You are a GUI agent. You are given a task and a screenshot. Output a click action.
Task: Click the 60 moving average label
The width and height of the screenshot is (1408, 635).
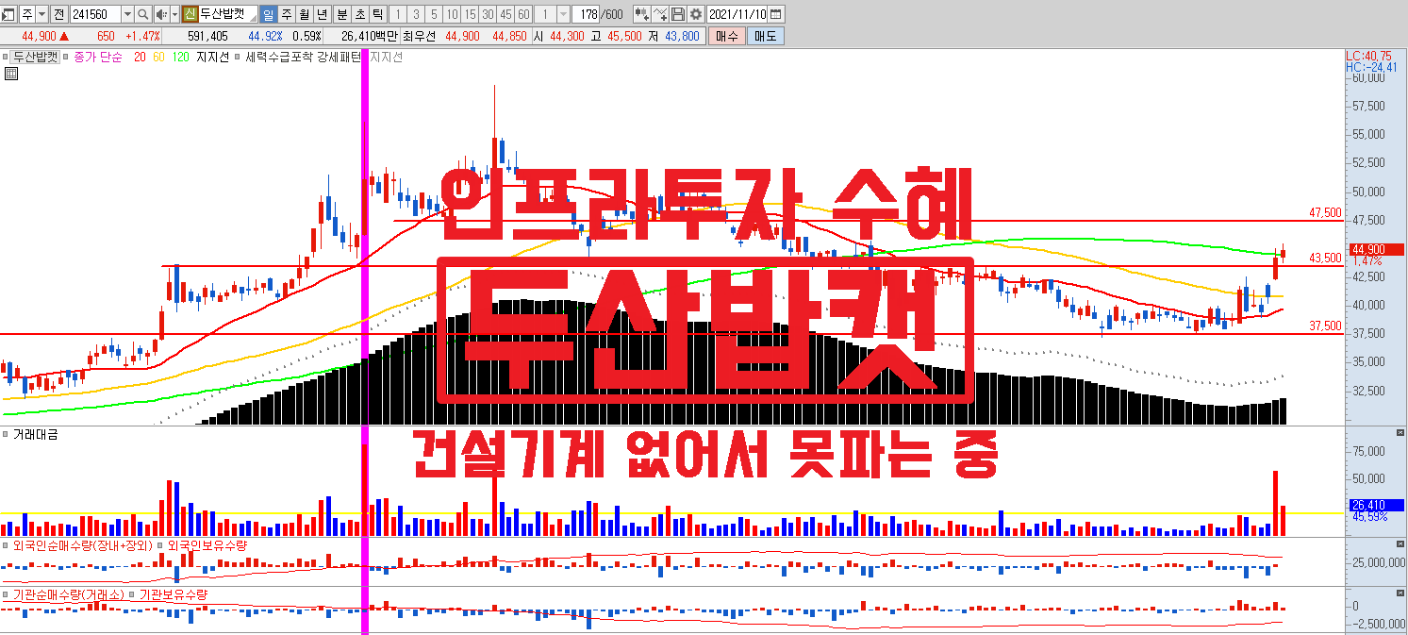(158, 57)
